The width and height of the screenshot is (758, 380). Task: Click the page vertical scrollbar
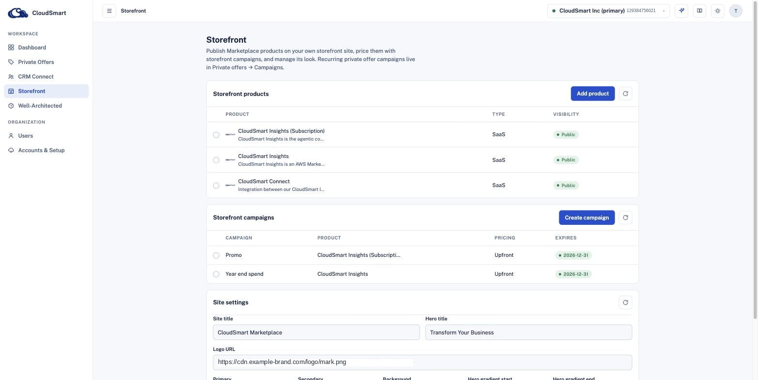755,160
